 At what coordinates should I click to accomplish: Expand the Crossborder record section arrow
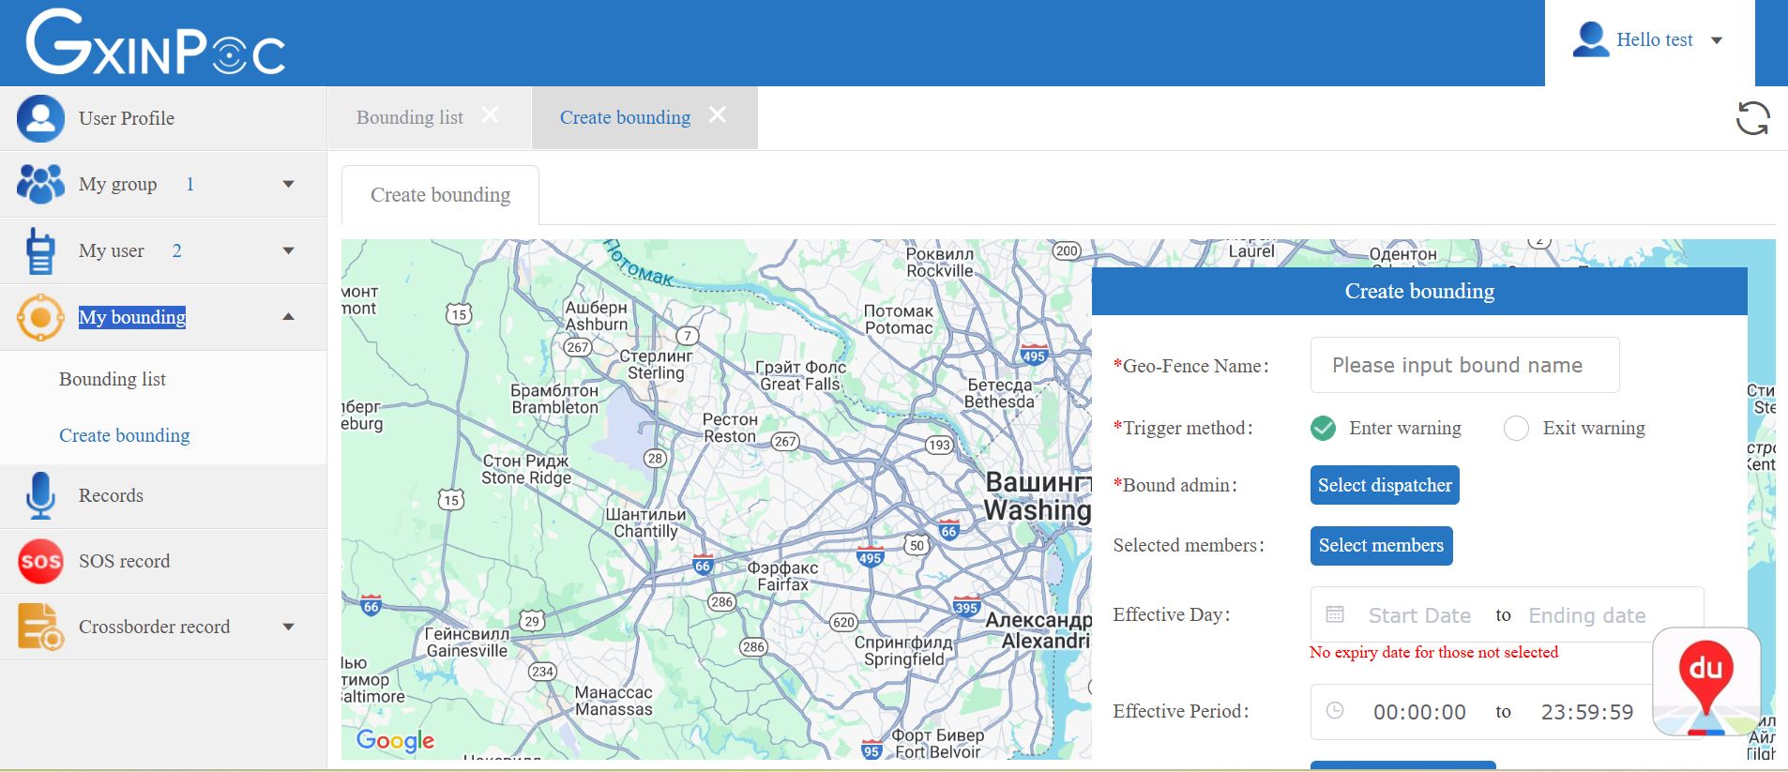pyautogui.click(x=288, y=627)
